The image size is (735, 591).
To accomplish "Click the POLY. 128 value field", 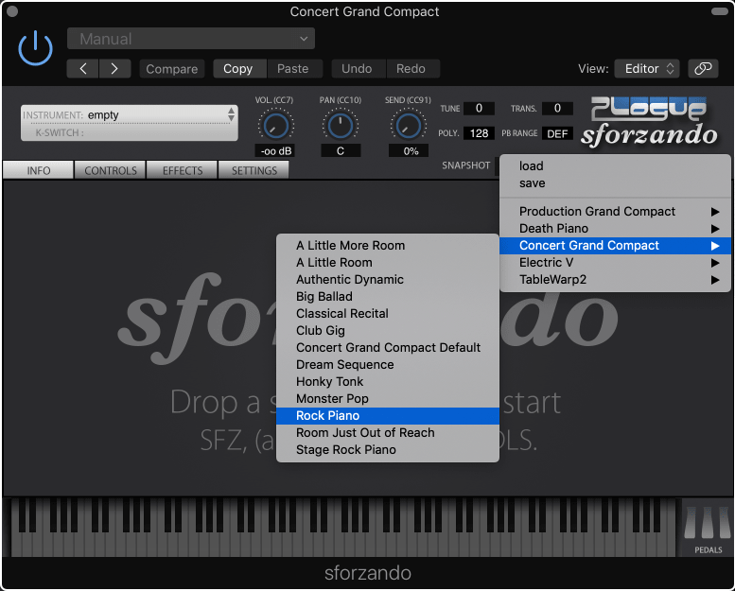I will point(479,133).
